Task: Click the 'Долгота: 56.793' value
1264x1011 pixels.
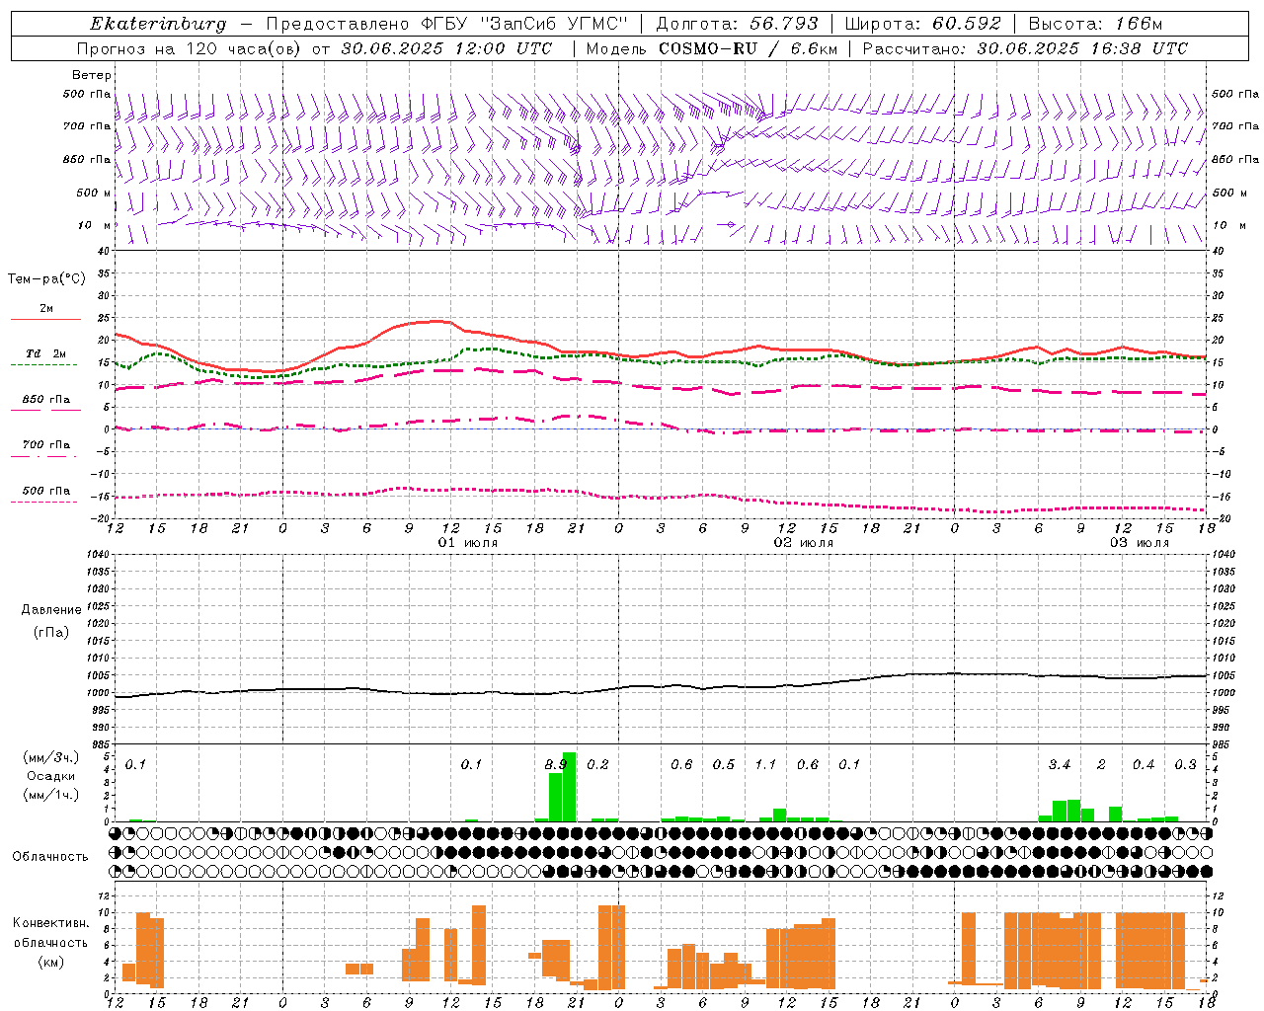Action: (x=737, y=24)
